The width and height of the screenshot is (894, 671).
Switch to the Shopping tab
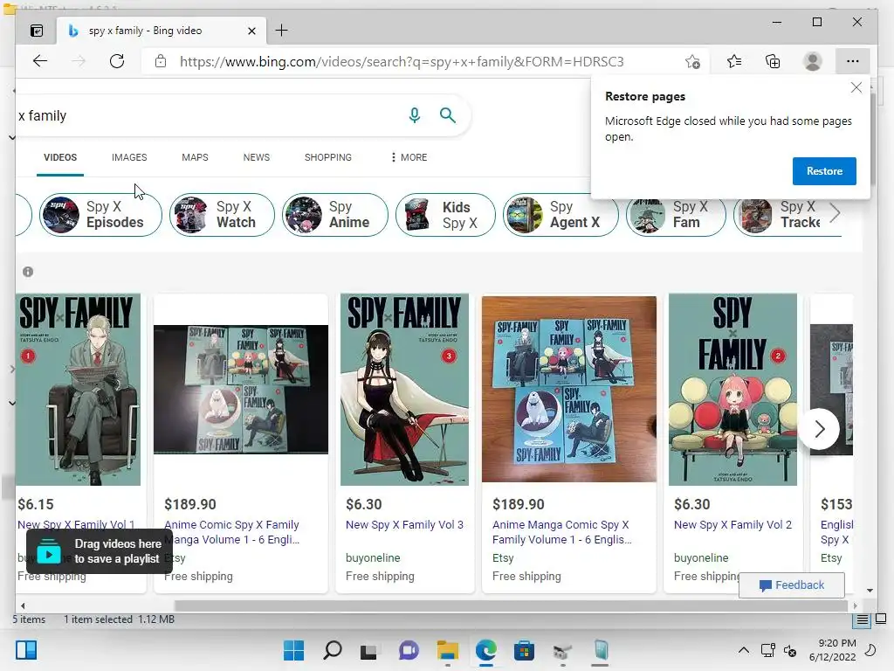pos(328,157)
